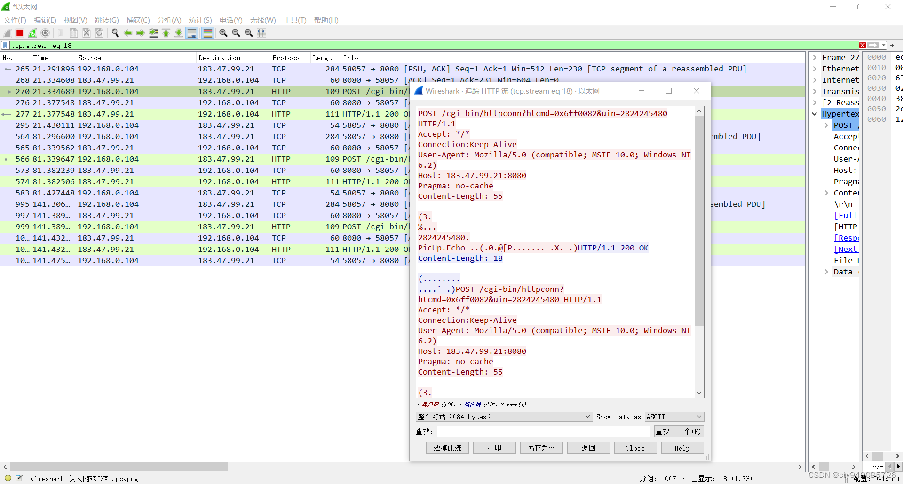Restart the current capture

32,33
